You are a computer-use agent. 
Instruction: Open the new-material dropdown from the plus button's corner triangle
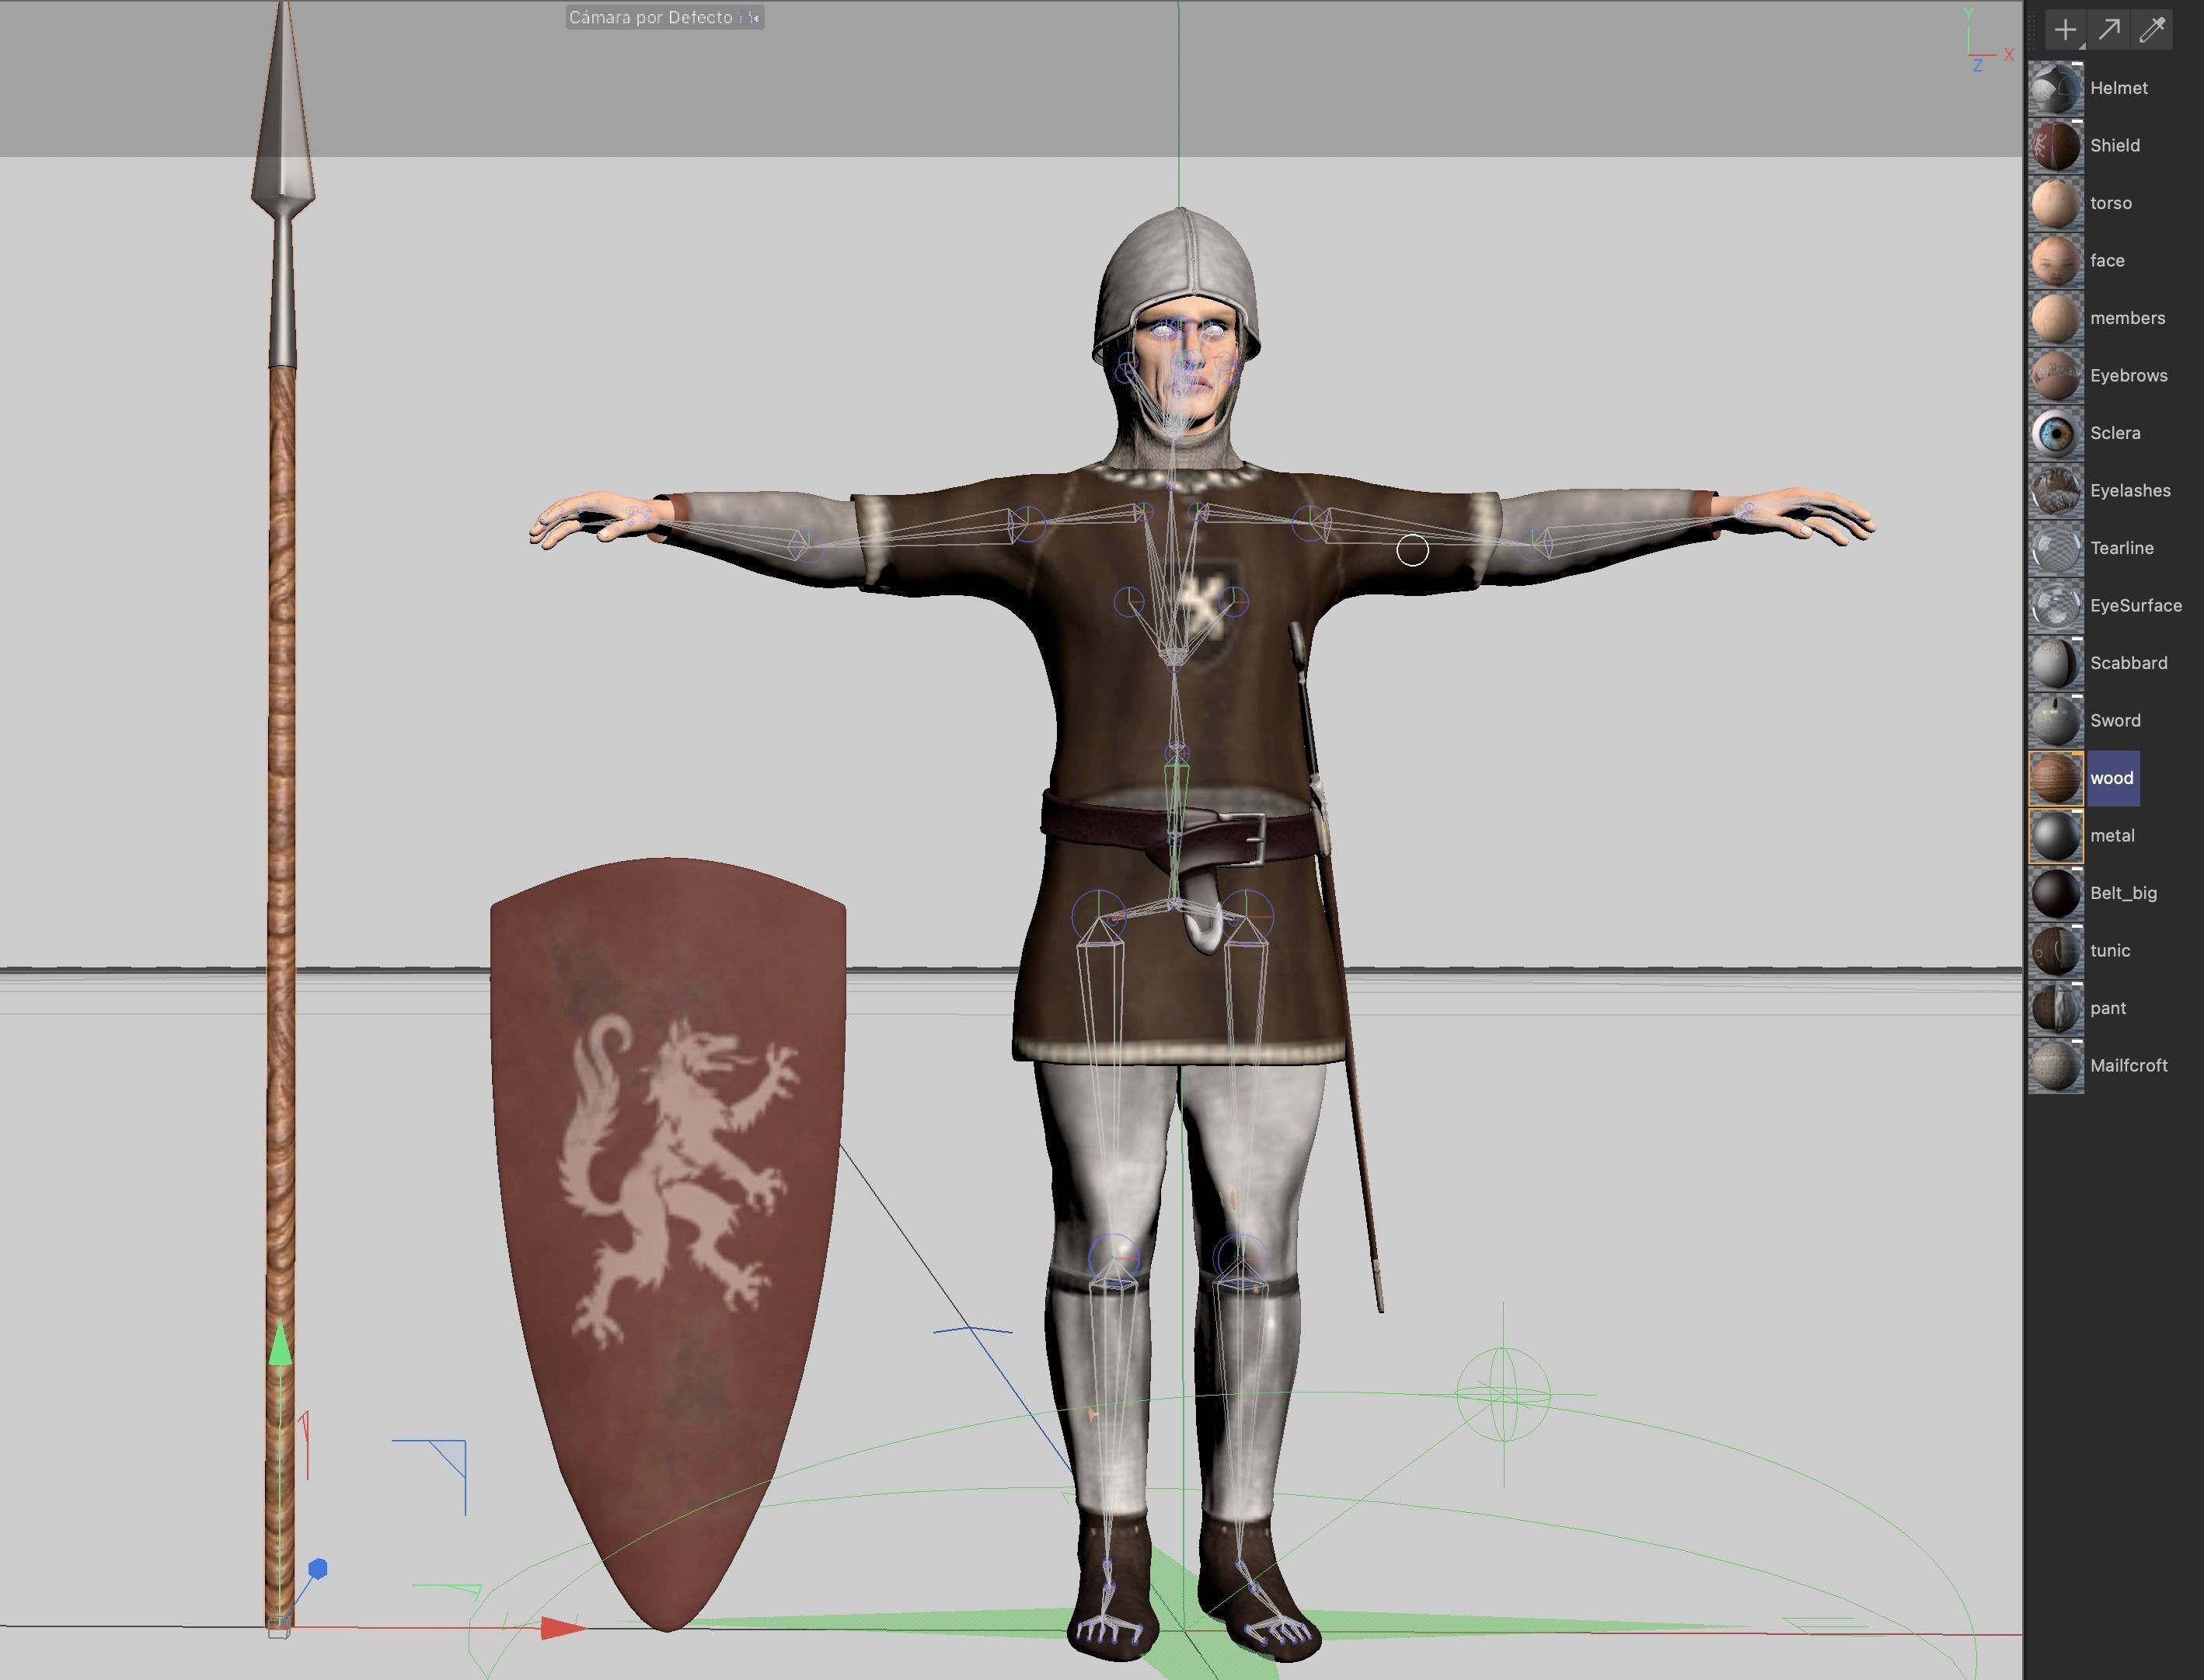[x=2082, y=45]
